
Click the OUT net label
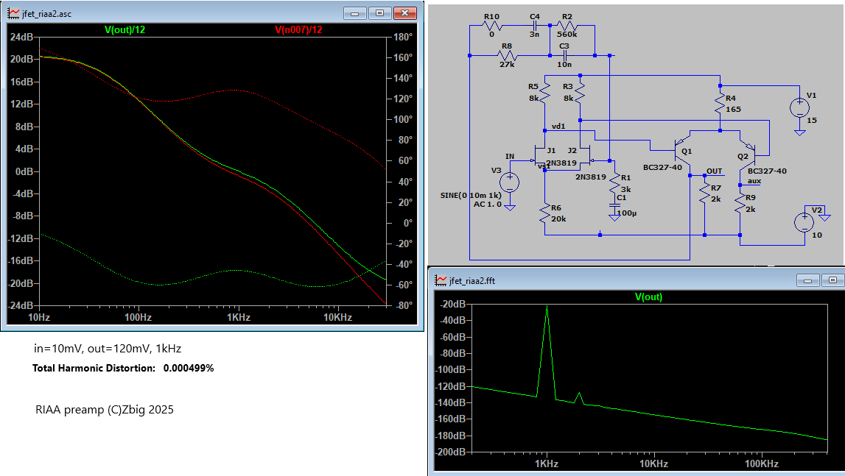pyautogui.click(x=714, y=171)
